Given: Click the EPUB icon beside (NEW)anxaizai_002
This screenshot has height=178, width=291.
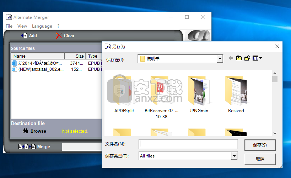Looking at the screenshot, I should [x=15, y=69].
